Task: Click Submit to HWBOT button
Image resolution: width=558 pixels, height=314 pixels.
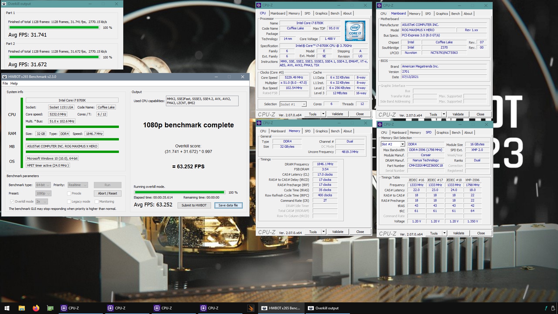Action: pyautogui.click(x=194, y=205)
